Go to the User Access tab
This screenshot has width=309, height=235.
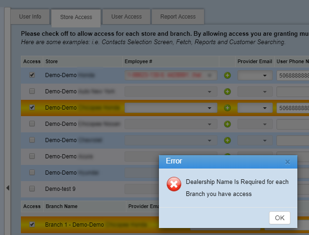pyautogui.click(x=126, y=17)
